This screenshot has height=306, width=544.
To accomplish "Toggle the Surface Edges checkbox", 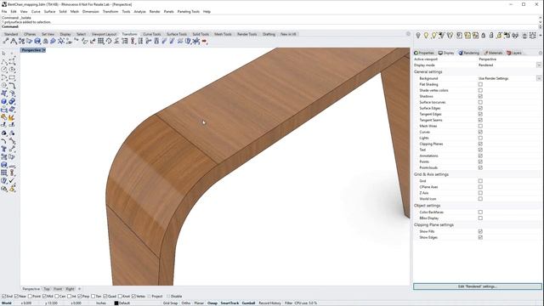I will click(x=480, y=108).
